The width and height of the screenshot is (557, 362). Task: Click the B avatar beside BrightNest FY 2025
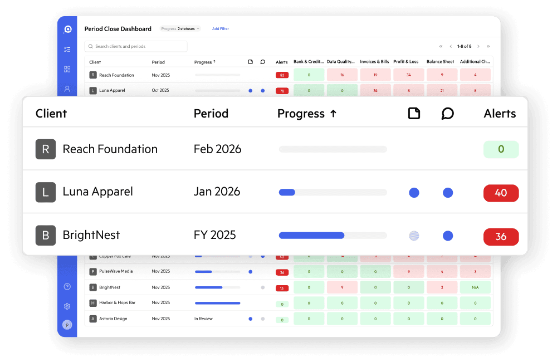[x=46, y=235]
